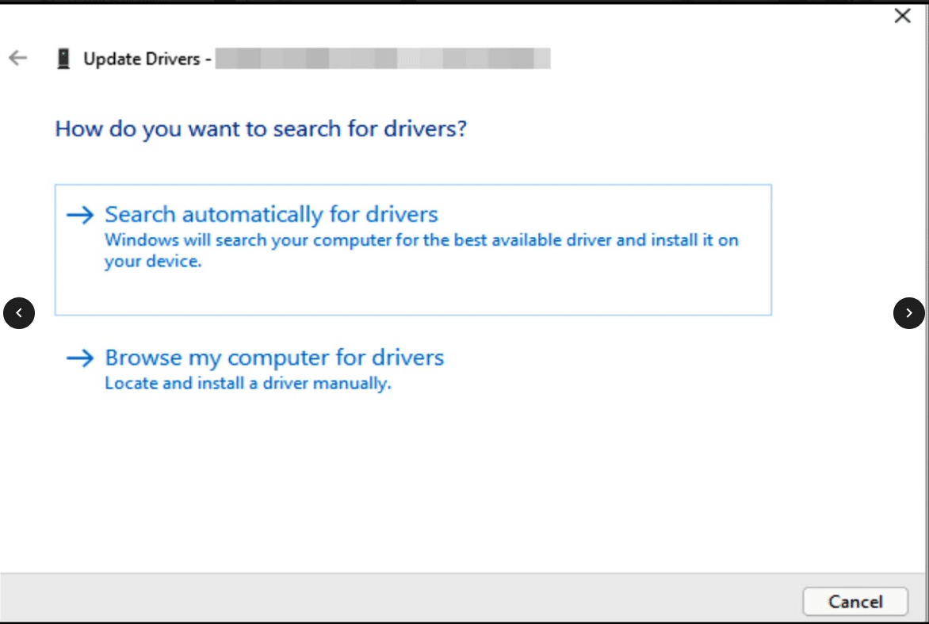Close the Update Drivers dialog with X
The image size is (929, 624).
click(902, 16)
